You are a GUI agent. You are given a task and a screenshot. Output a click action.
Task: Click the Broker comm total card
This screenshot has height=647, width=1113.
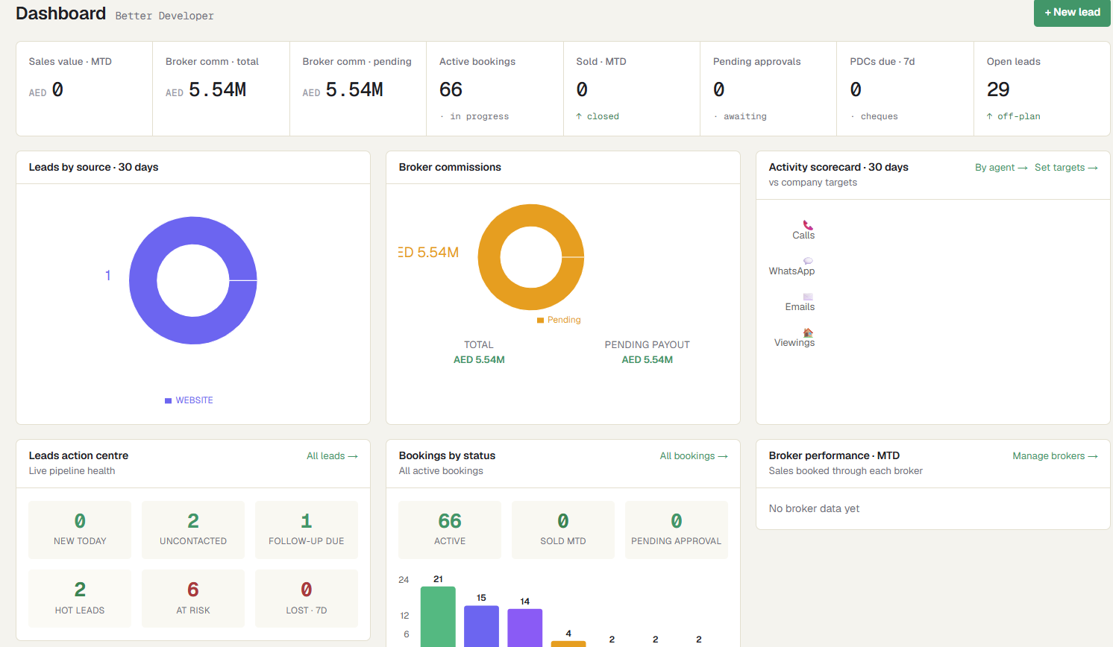(222, 89)
